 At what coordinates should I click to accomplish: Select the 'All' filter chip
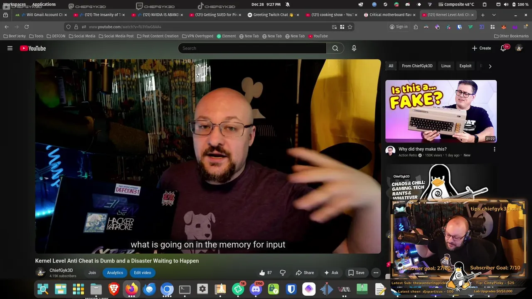[x=391, y=66]
